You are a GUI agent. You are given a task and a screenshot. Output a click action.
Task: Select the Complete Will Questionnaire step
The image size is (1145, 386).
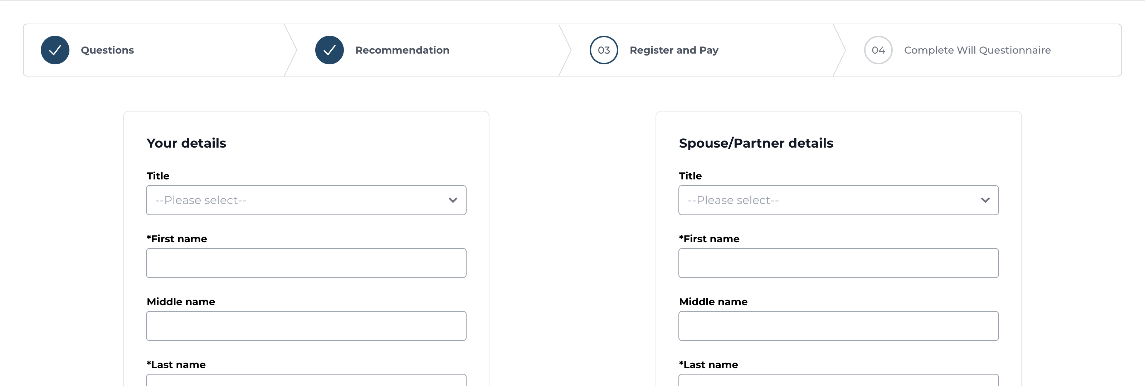coord(977,50)
